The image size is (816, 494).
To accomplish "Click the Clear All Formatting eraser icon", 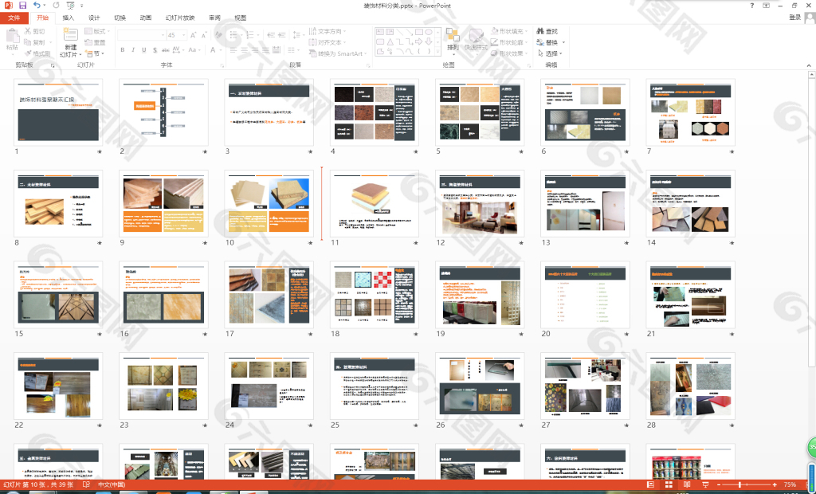I will pos(218,35).
